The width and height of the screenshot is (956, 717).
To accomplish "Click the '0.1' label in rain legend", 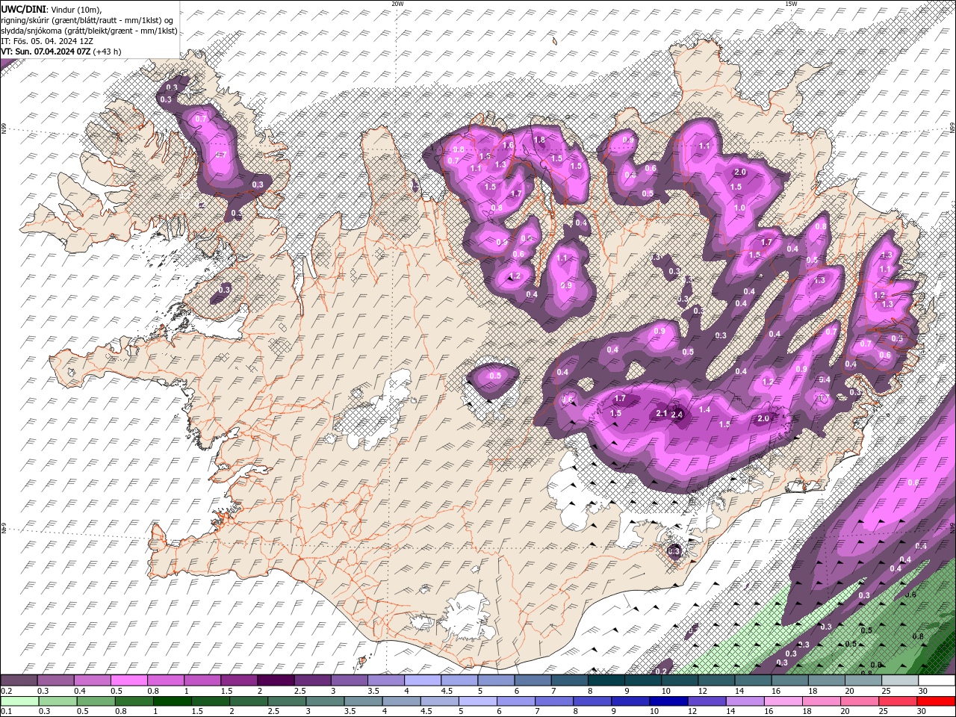I will [7, 712].
